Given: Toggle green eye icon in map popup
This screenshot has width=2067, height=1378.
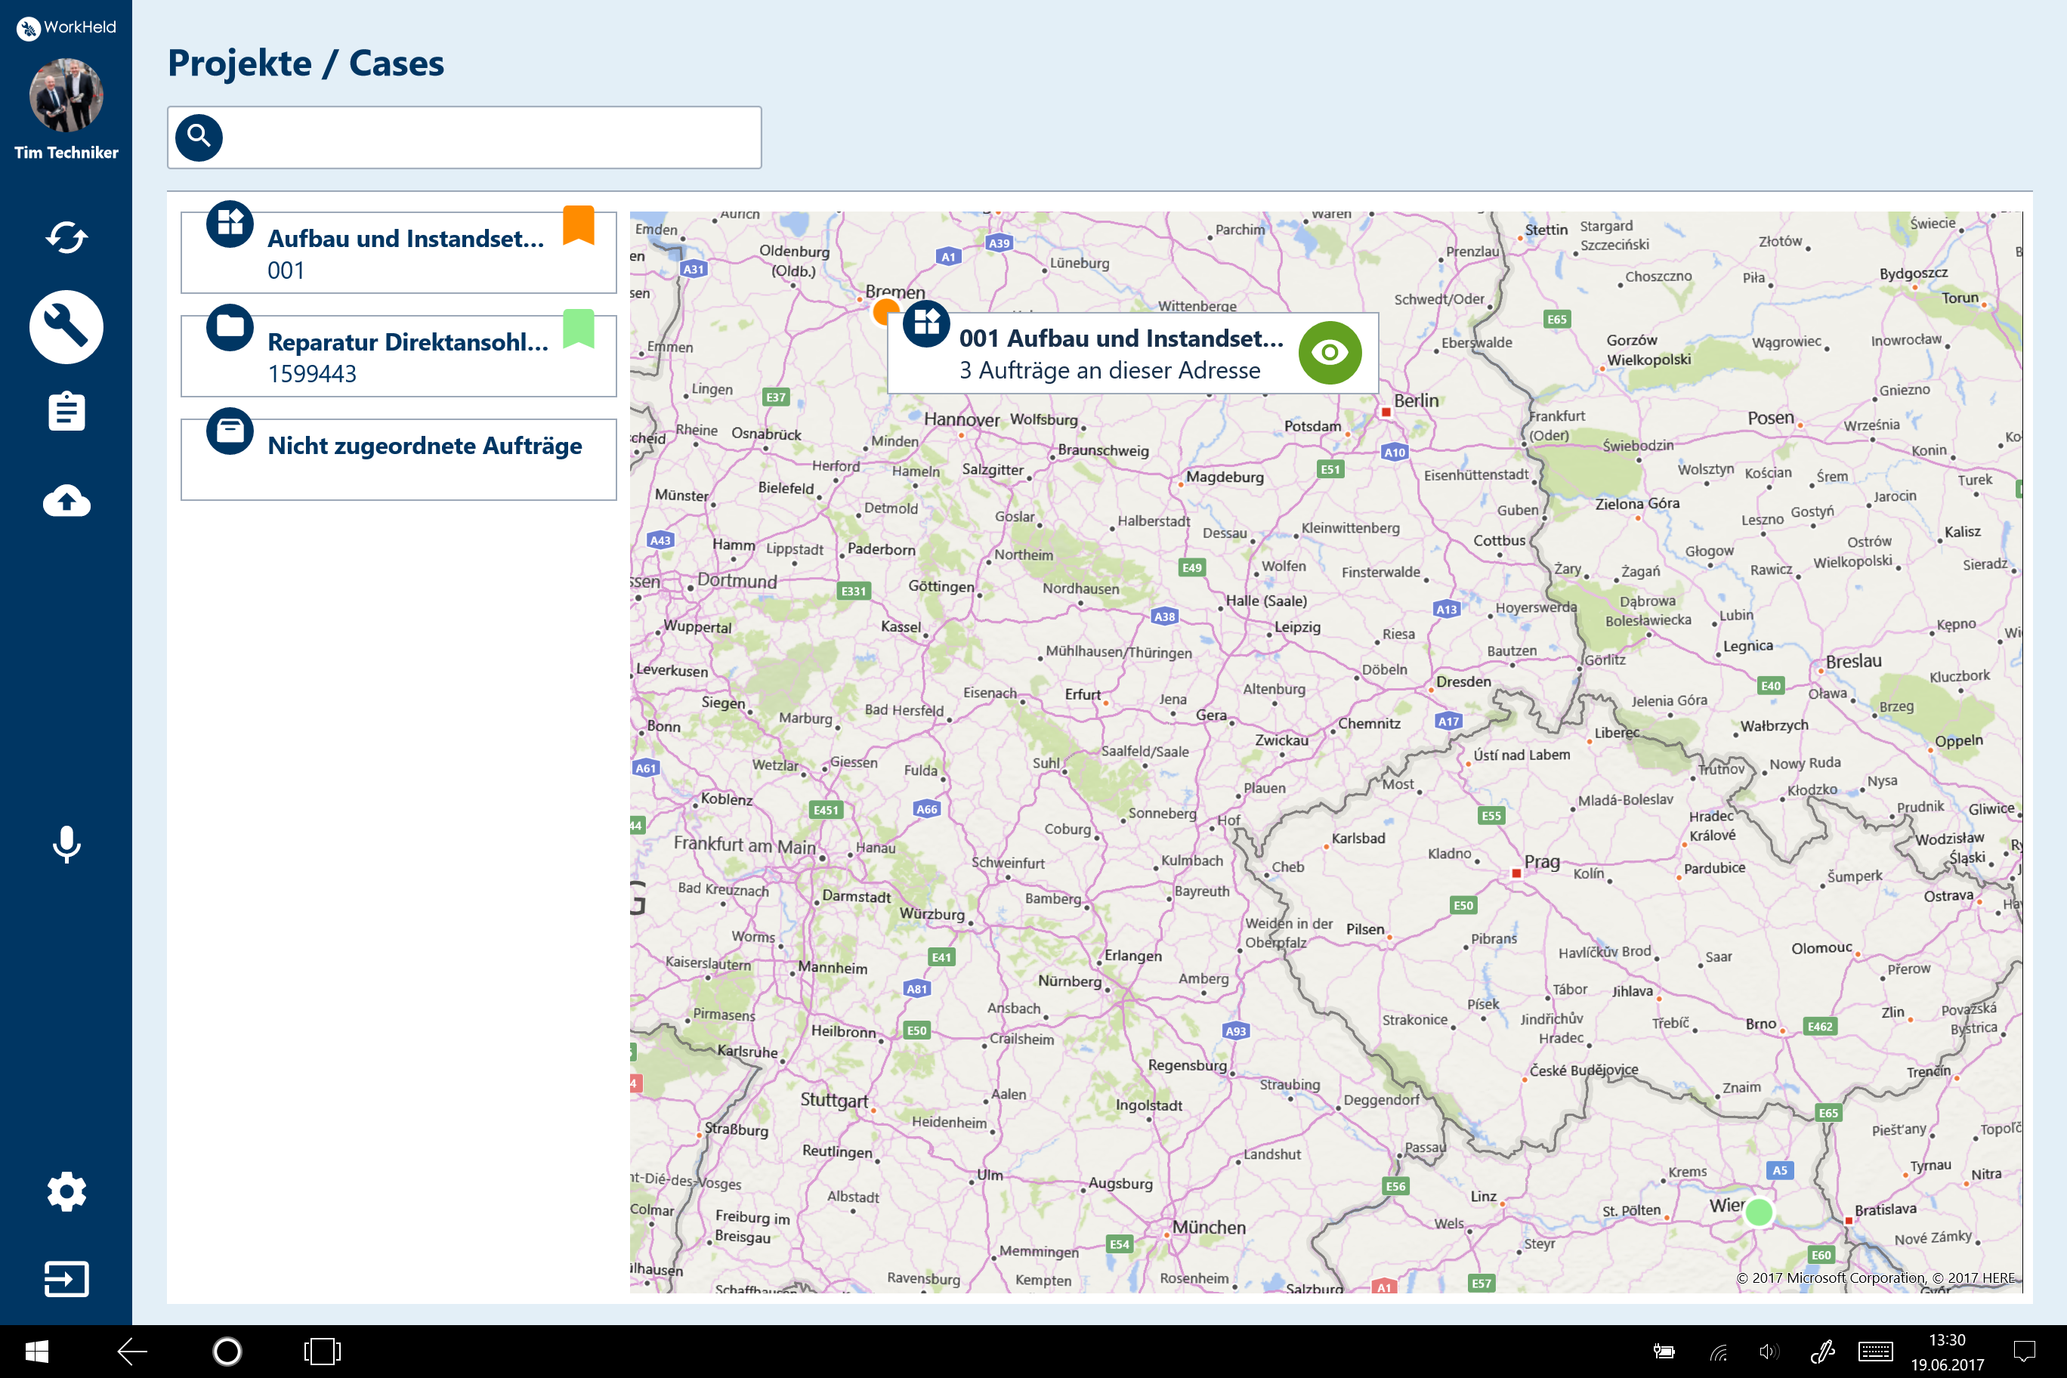Looking at the screenshot, I should tap(1330, 352).
